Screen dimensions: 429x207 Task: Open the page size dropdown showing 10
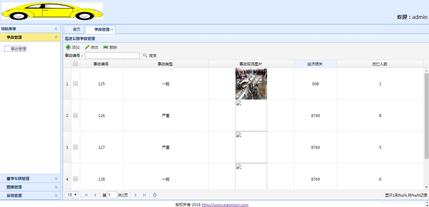click(72, 195)
